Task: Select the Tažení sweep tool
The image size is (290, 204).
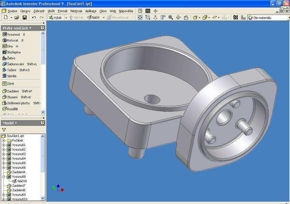Action: pyautogui.click(x=16, y=70)
